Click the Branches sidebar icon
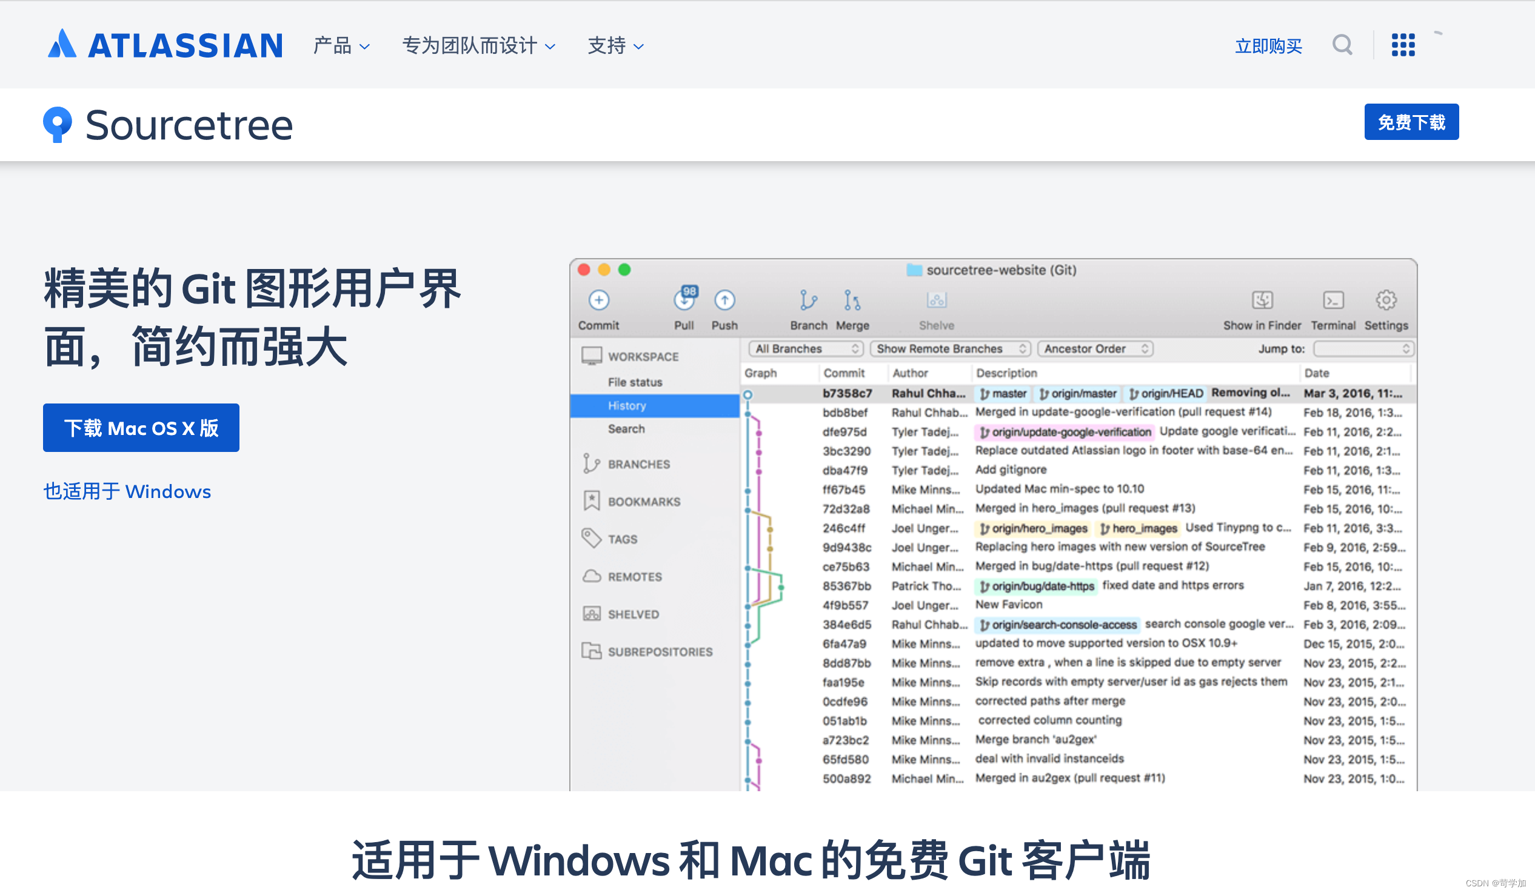This screenshot has width=1535, height=893. (x=591, y=464)
